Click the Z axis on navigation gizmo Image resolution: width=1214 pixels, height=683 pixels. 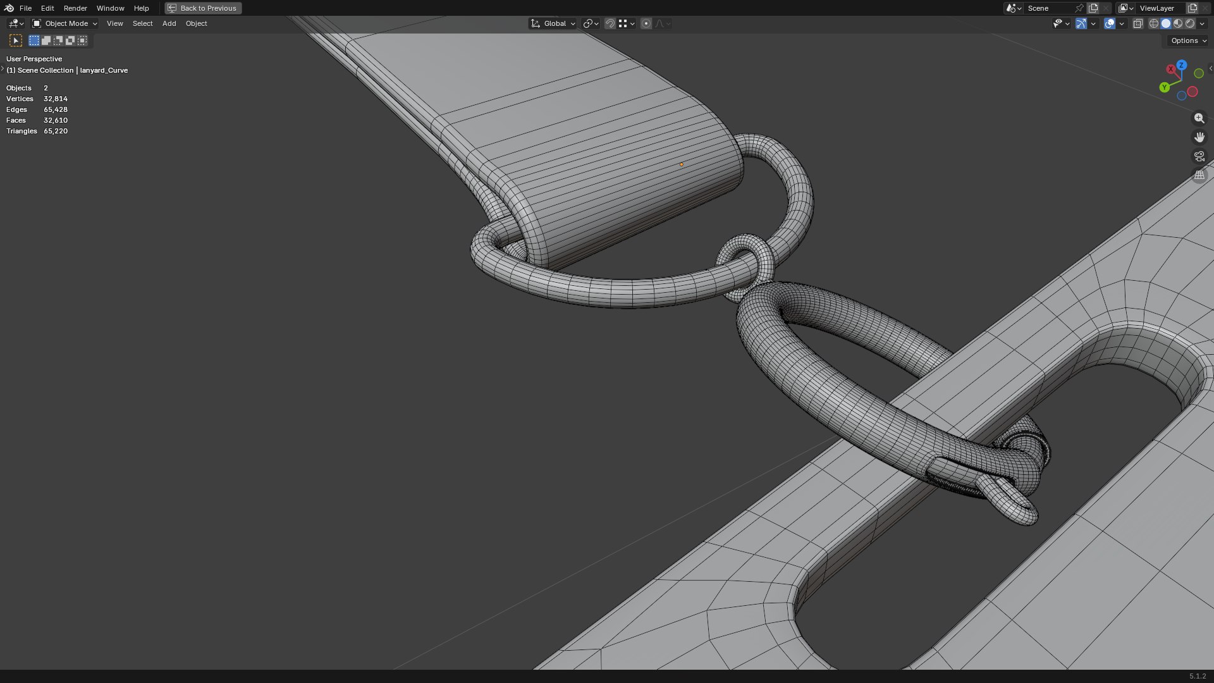tap(1181, 65)
